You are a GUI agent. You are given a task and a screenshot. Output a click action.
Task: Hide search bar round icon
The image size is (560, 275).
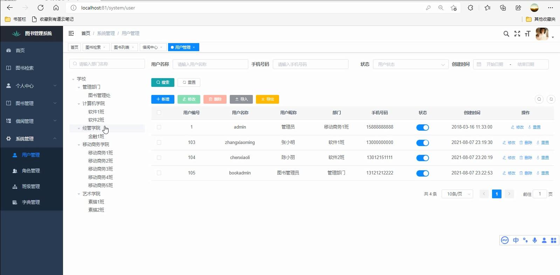point(539,99)
